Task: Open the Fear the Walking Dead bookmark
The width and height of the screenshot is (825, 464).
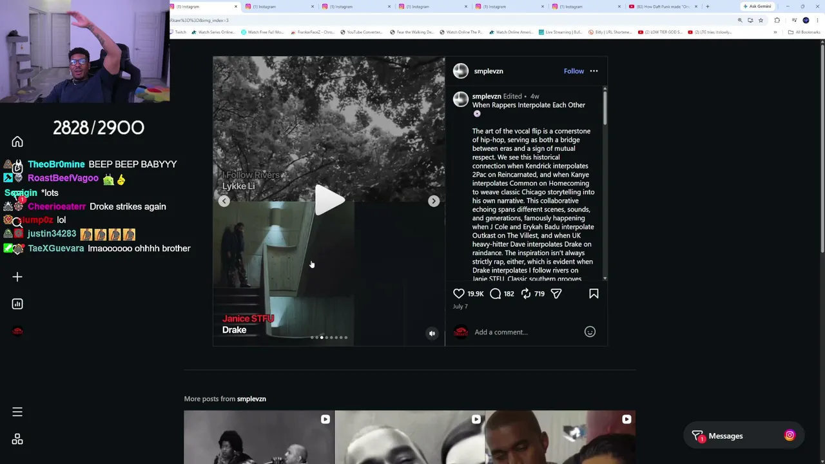Action: [412, 32]
